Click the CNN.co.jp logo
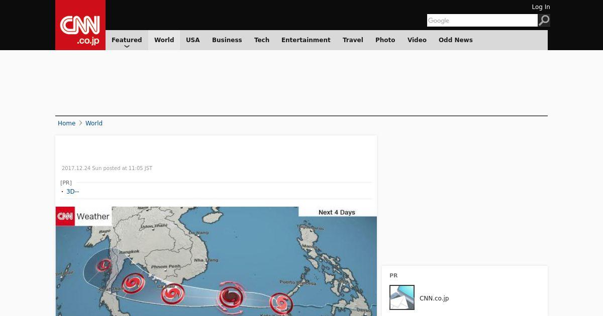This screenshot has height=316, width=603. coord(80,25)
